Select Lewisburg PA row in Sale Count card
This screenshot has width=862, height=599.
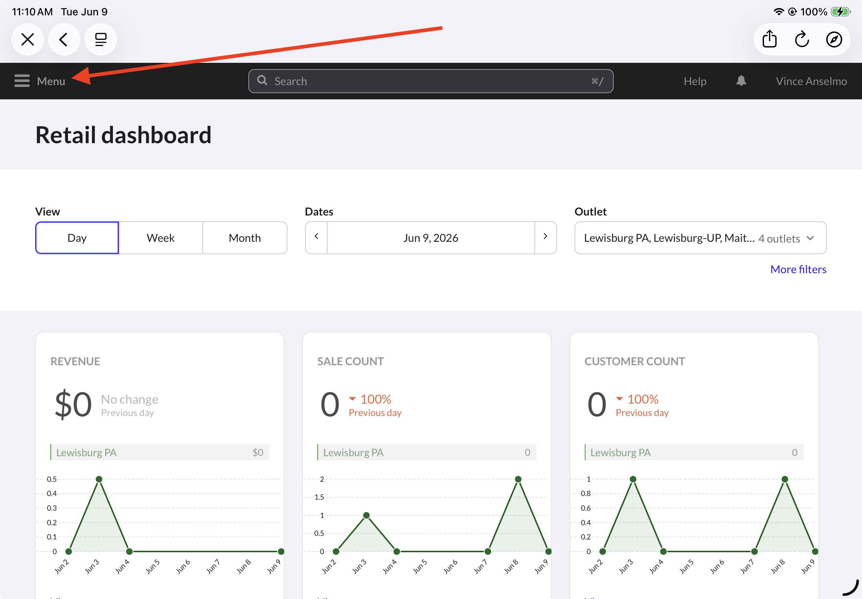coord(427,452)
